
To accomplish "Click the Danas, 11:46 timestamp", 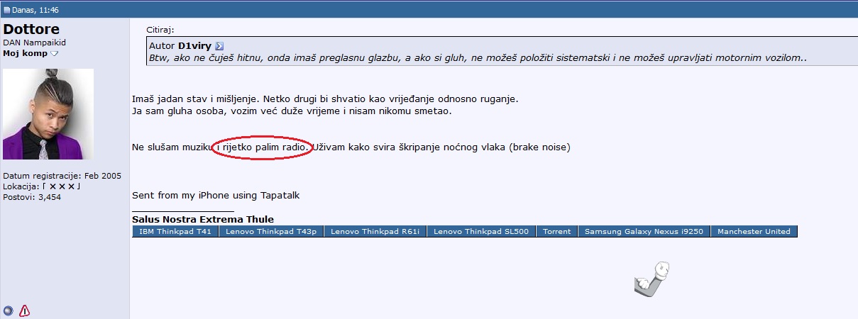I will click(x=35, y=11).
